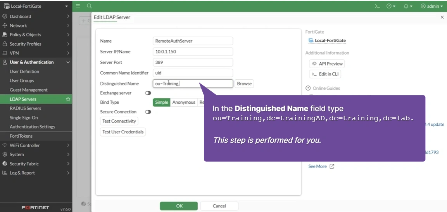Open the CLI console icon in header
Image resolution: width=447 pixels, height=212 pixels.
coord(377,6)
